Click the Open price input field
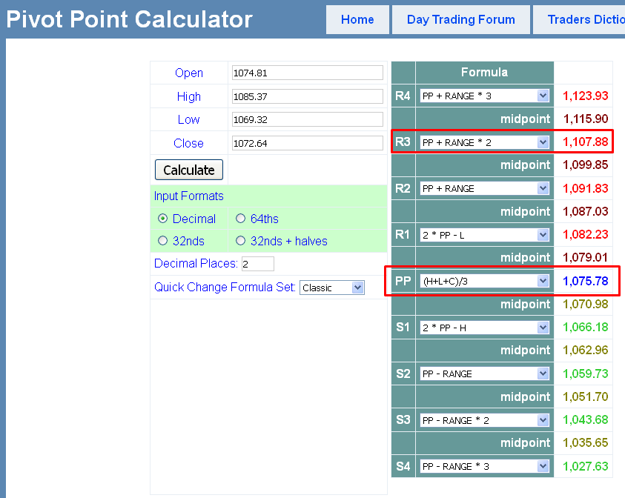 308,73
